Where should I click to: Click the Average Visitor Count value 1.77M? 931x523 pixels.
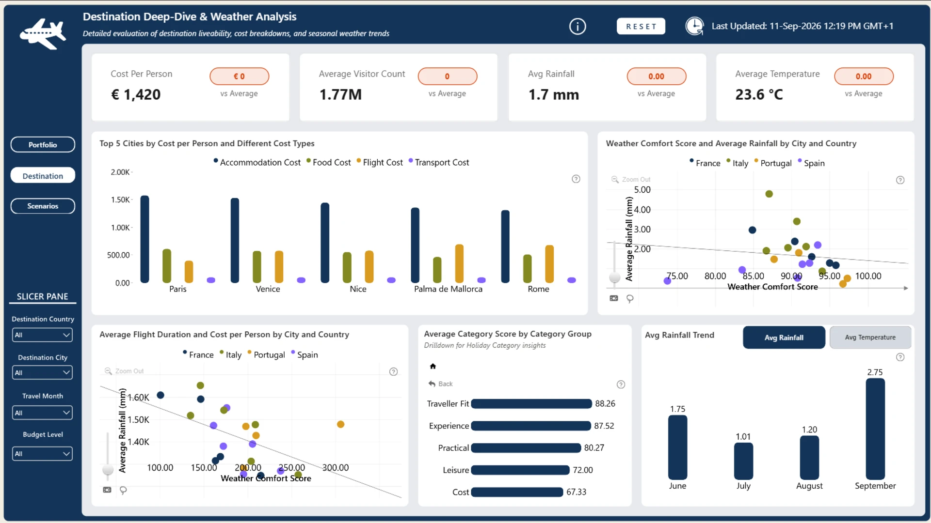pyautogui.click(x=340, y=94)
